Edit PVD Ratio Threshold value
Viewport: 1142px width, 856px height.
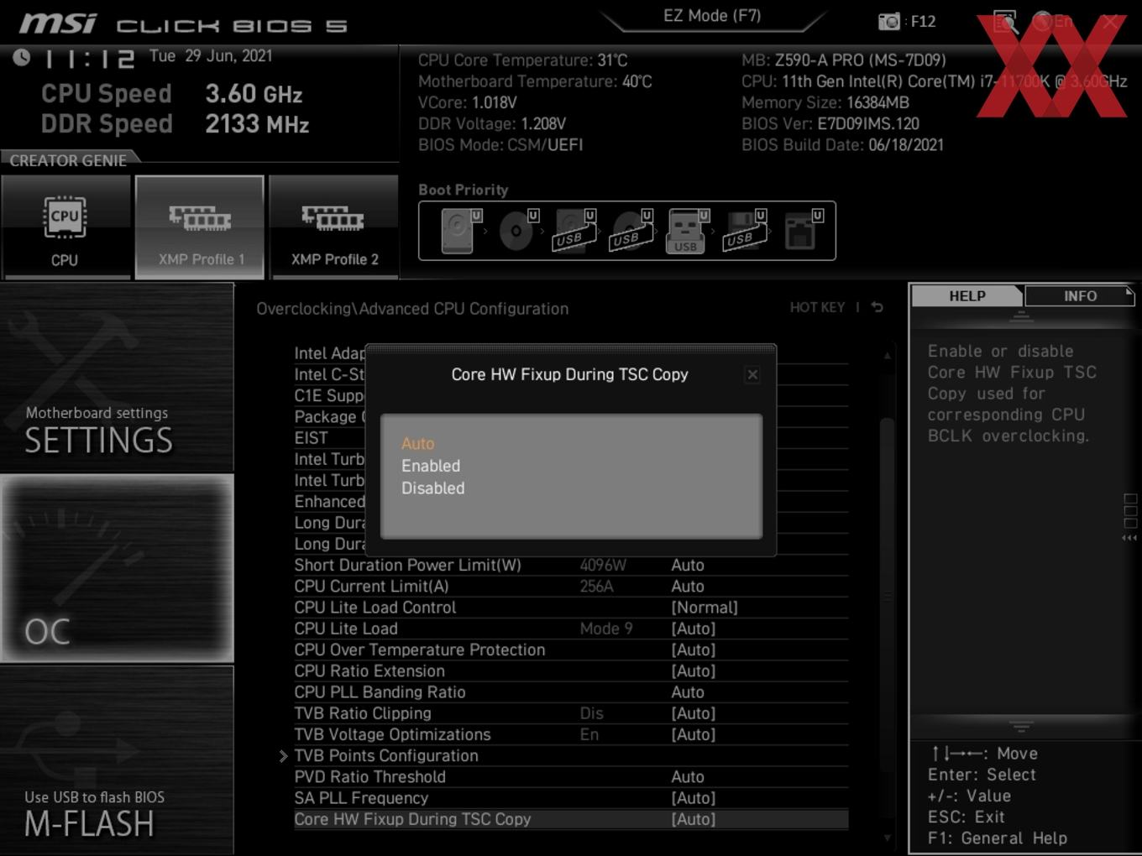click(688, 777)
